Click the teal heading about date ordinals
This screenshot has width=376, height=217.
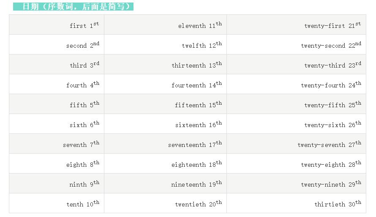click(73, 6)
